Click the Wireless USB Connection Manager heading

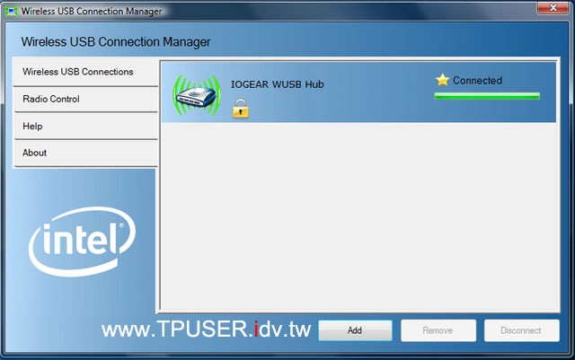pos(116,42)
